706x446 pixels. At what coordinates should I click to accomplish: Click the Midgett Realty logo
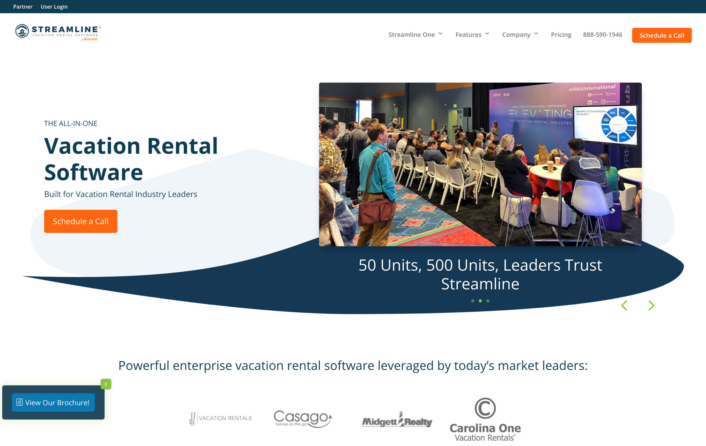click(397, 419)
